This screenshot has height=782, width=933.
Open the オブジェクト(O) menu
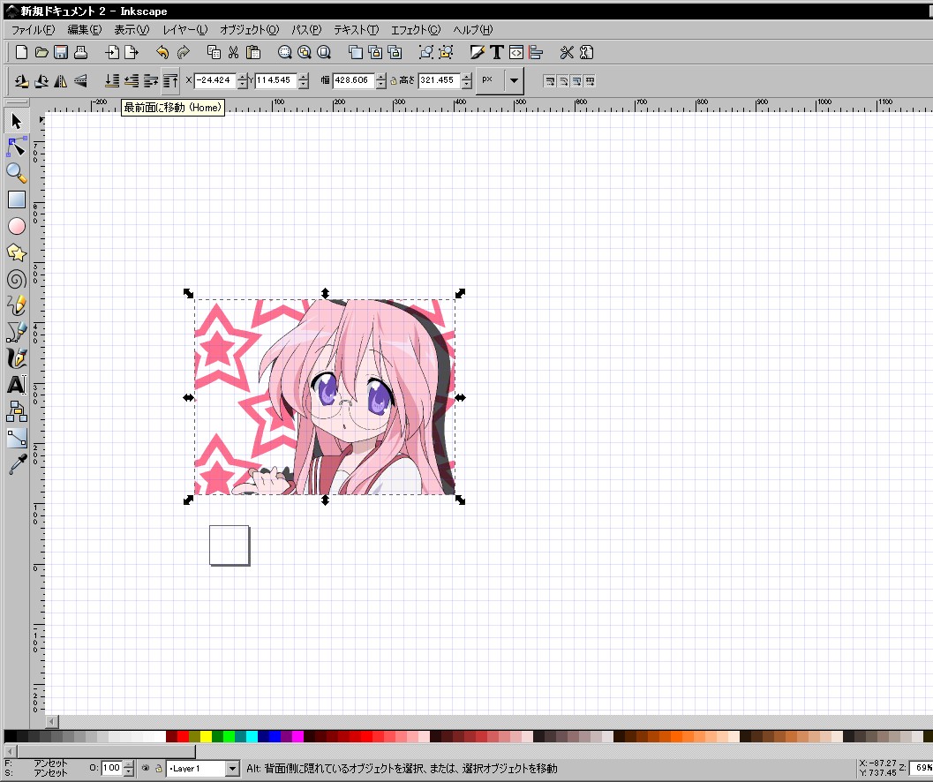pos(249,30)
